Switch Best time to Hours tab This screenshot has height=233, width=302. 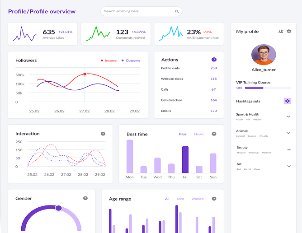198,134
